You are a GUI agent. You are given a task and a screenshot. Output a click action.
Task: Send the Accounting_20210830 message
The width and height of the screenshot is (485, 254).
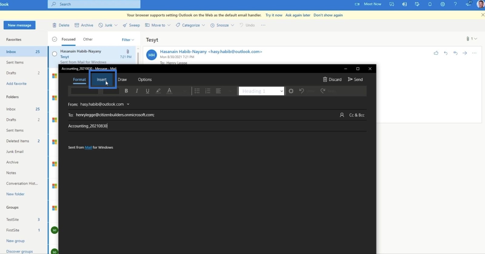click(355, 80)
